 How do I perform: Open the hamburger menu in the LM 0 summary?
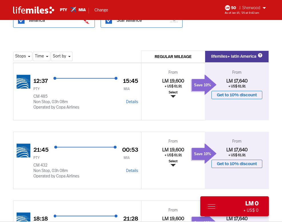(x=211, y=206)
